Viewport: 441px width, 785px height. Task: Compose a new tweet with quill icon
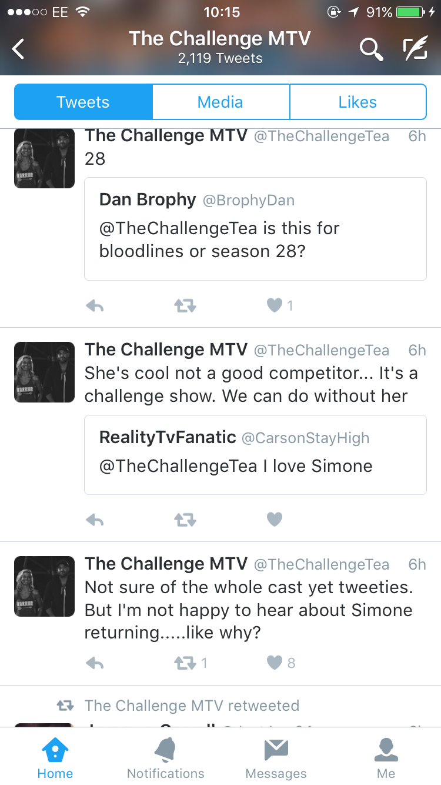(x=415, y=49)
